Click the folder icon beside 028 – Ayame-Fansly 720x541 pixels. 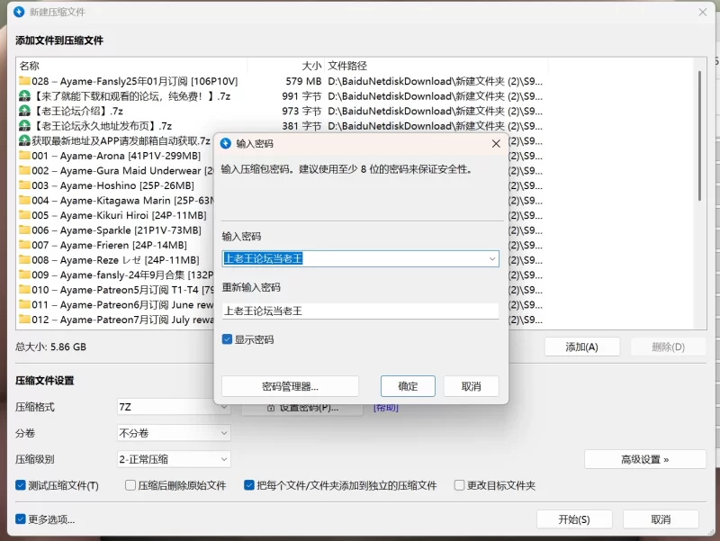point(22,81)
